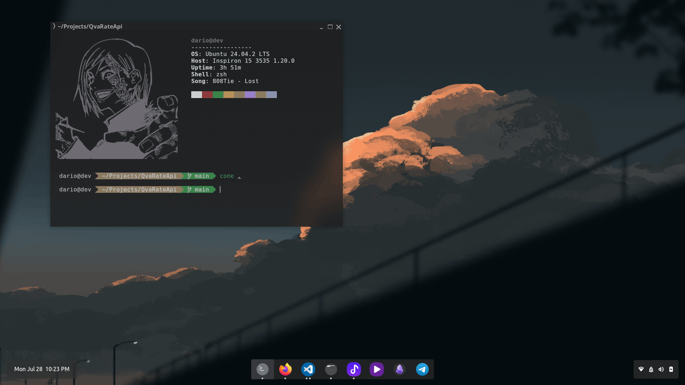Open the Terminal icon in the dock
The height and width of the screenshot is (385, 685).
pyautogui.click(x=263, y=369)
